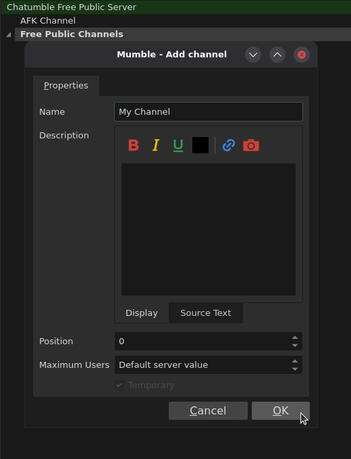Click inside the description text area

tap(209, 230)
